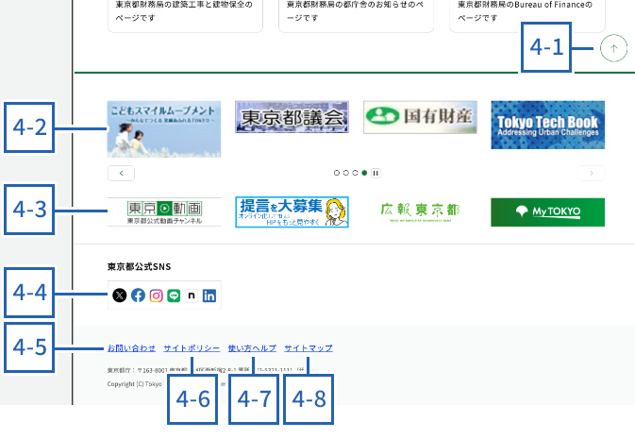Open the 東京都議会 banner
The height and width of the screenshot is (439, 635).
292,117
